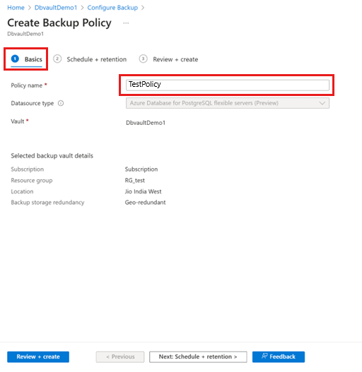Click the step 2 circle icon

tap(57, 59)
